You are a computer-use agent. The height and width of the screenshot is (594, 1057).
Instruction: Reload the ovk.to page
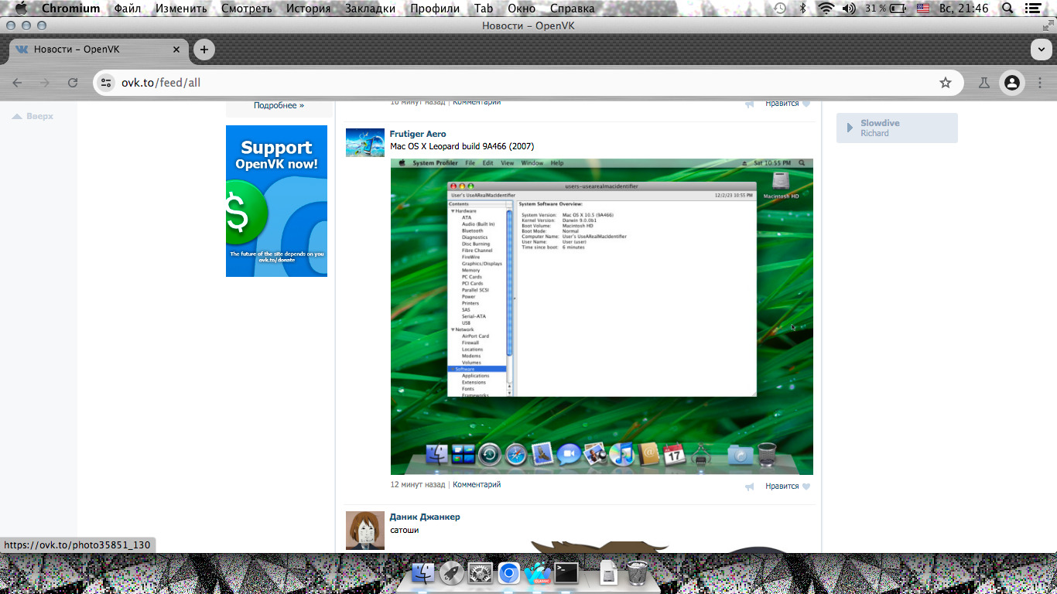pyautogui.click(x=73, y=83)
